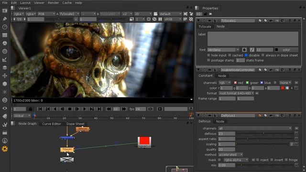Lock the frame range with padlock icon
The width and height of the screenshot is (306, 172).
coord(30,109)
